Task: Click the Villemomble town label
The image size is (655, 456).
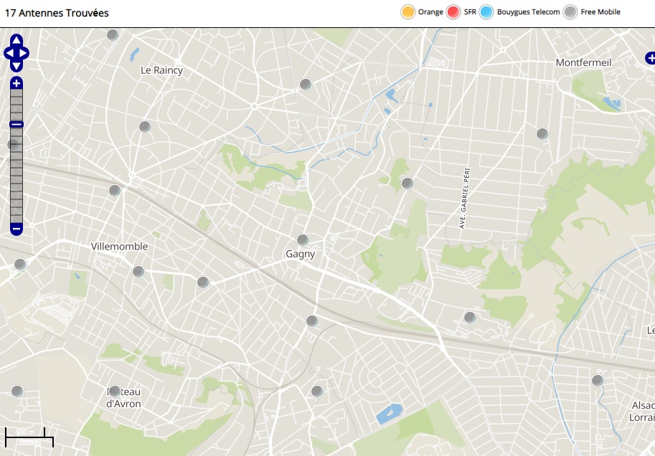Action: pyautogui.click(x=119, y=247)
